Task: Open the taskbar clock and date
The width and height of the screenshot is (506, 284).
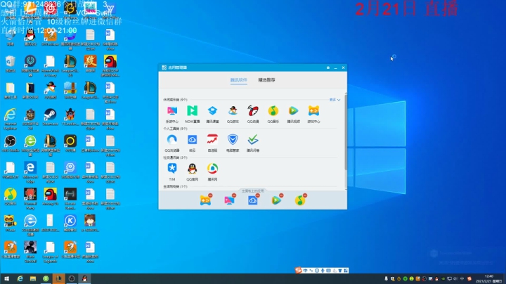Action: point(488,278)
